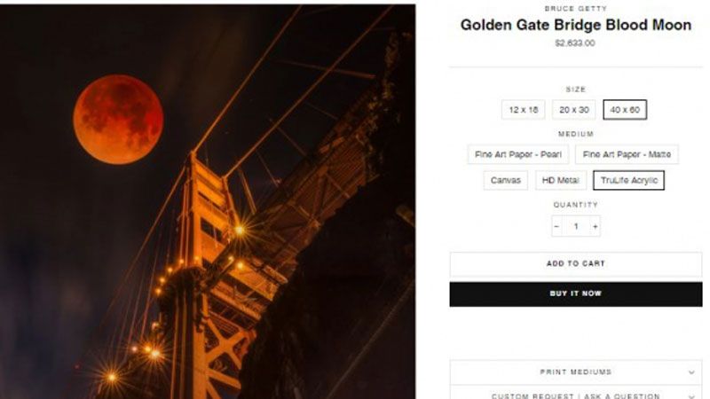Click the Buy It Now button
The width and height of the screenshot is (710, 399).
(576, 294)
